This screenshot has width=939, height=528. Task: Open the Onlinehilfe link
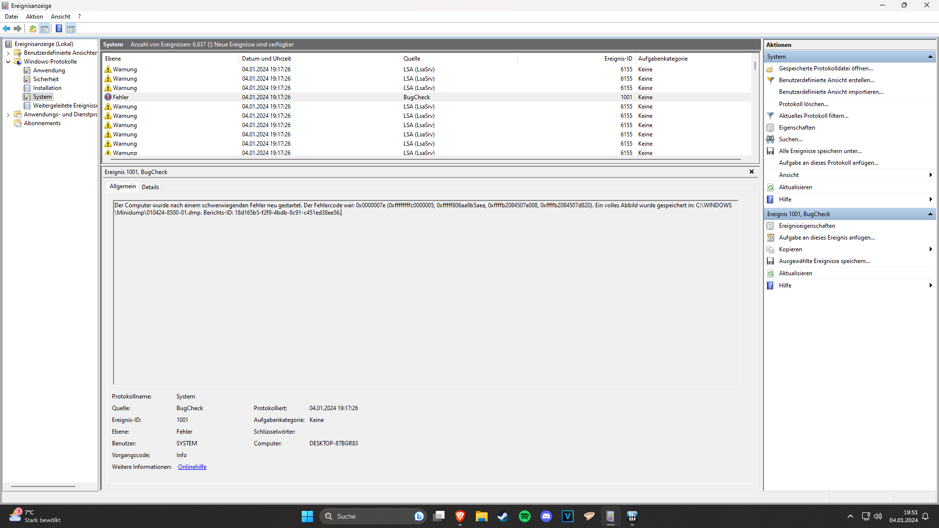click(192, 467)
